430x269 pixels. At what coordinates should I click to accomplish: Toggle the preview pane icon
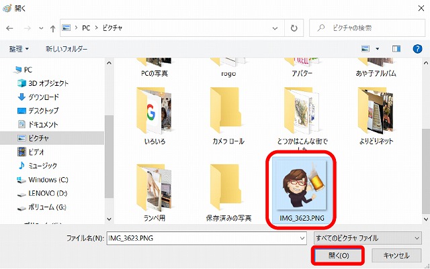396,49
